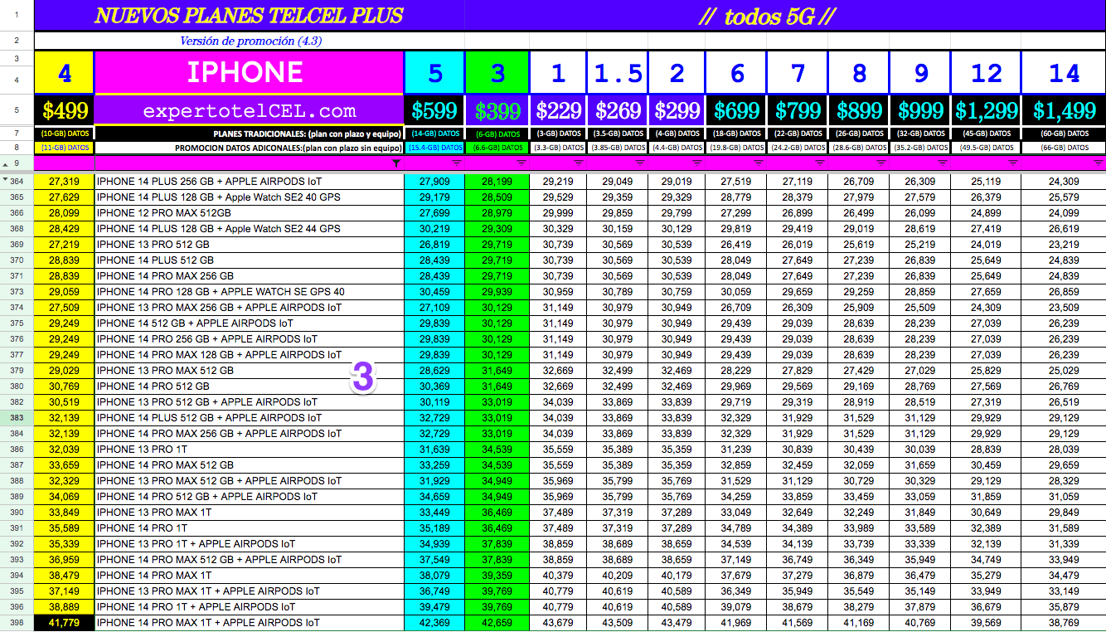This screenshot has width=1106, height=632.
Task: Select IPHONE 14 PRO 512 GB cell
Action: tap(250, 386)
